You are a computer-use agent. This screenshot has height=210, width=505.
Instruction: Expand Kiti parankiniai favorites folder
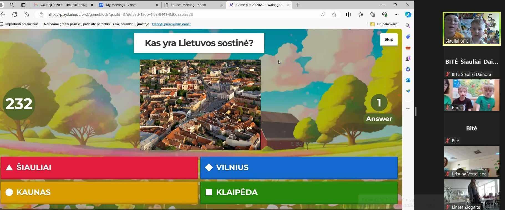pyautogui.click(x=384, y=24)
